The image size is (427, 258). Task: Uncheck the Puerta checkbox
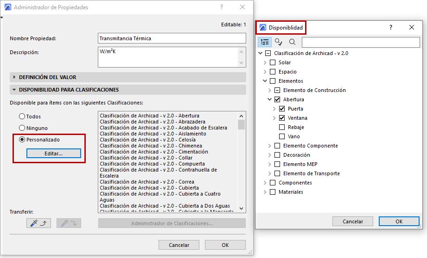282,109
